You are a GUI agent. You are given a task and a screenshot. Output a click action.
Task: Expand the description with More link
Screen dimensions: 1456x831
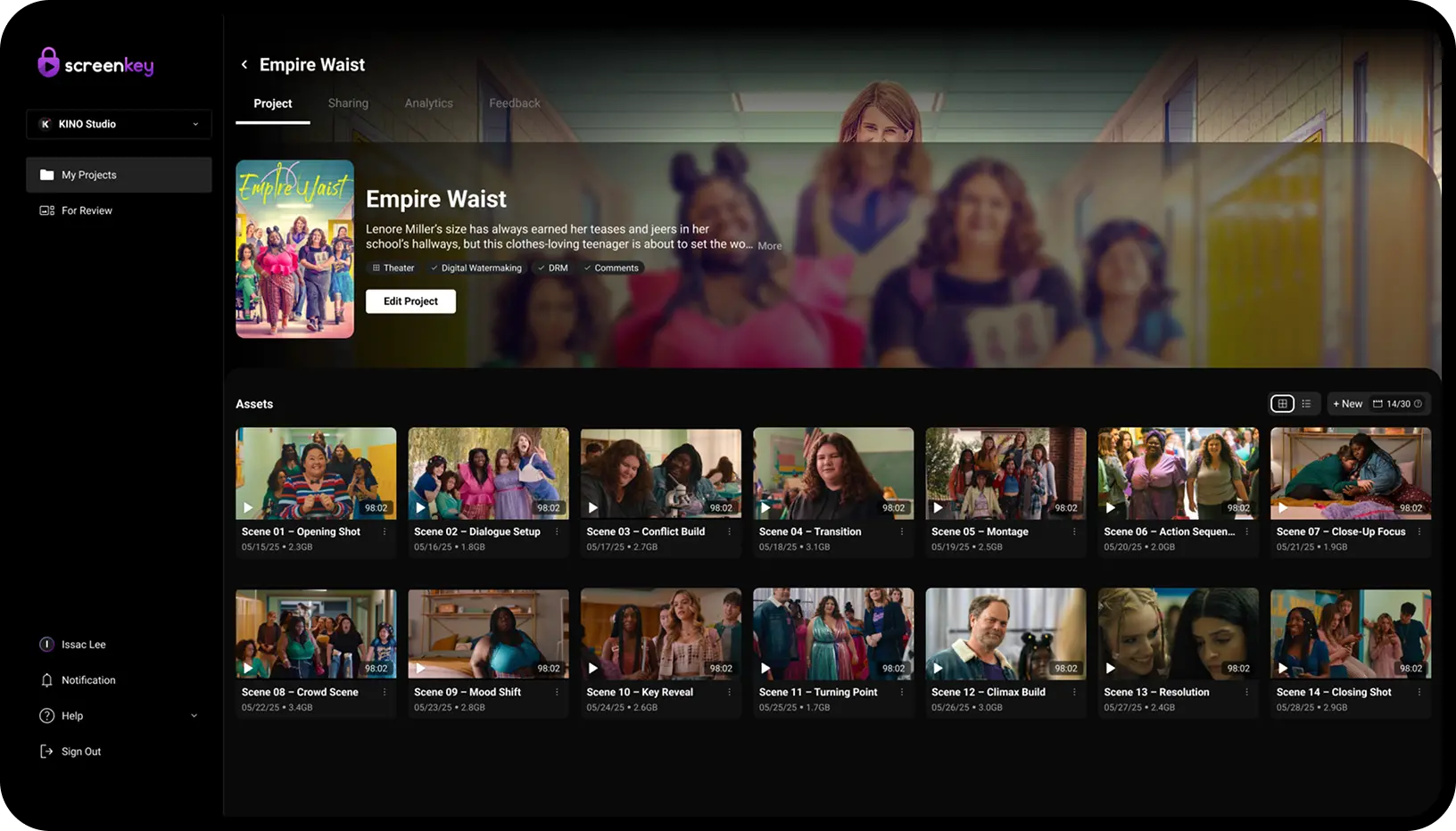(769, 246)
